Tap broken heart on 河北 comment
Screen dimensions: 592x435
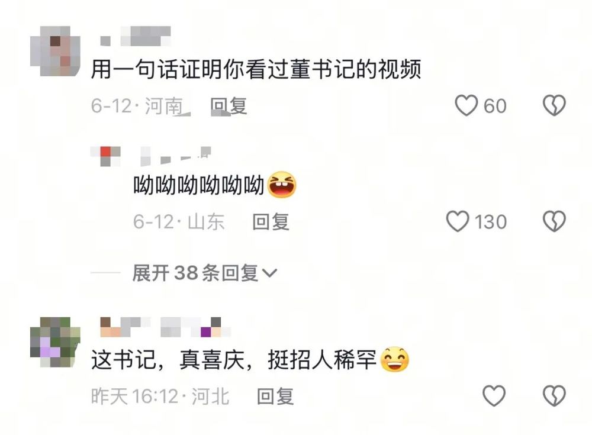(554, 396)
